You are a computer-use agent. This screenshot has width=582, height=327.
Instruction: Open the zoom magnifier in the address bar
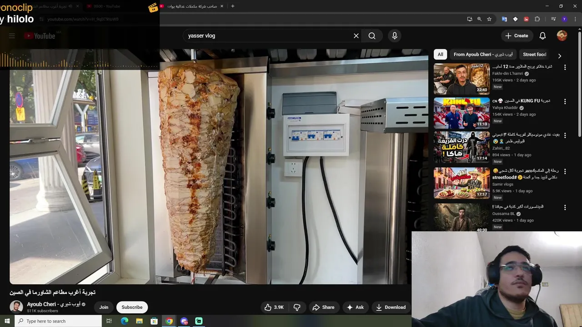click(479, 19)
